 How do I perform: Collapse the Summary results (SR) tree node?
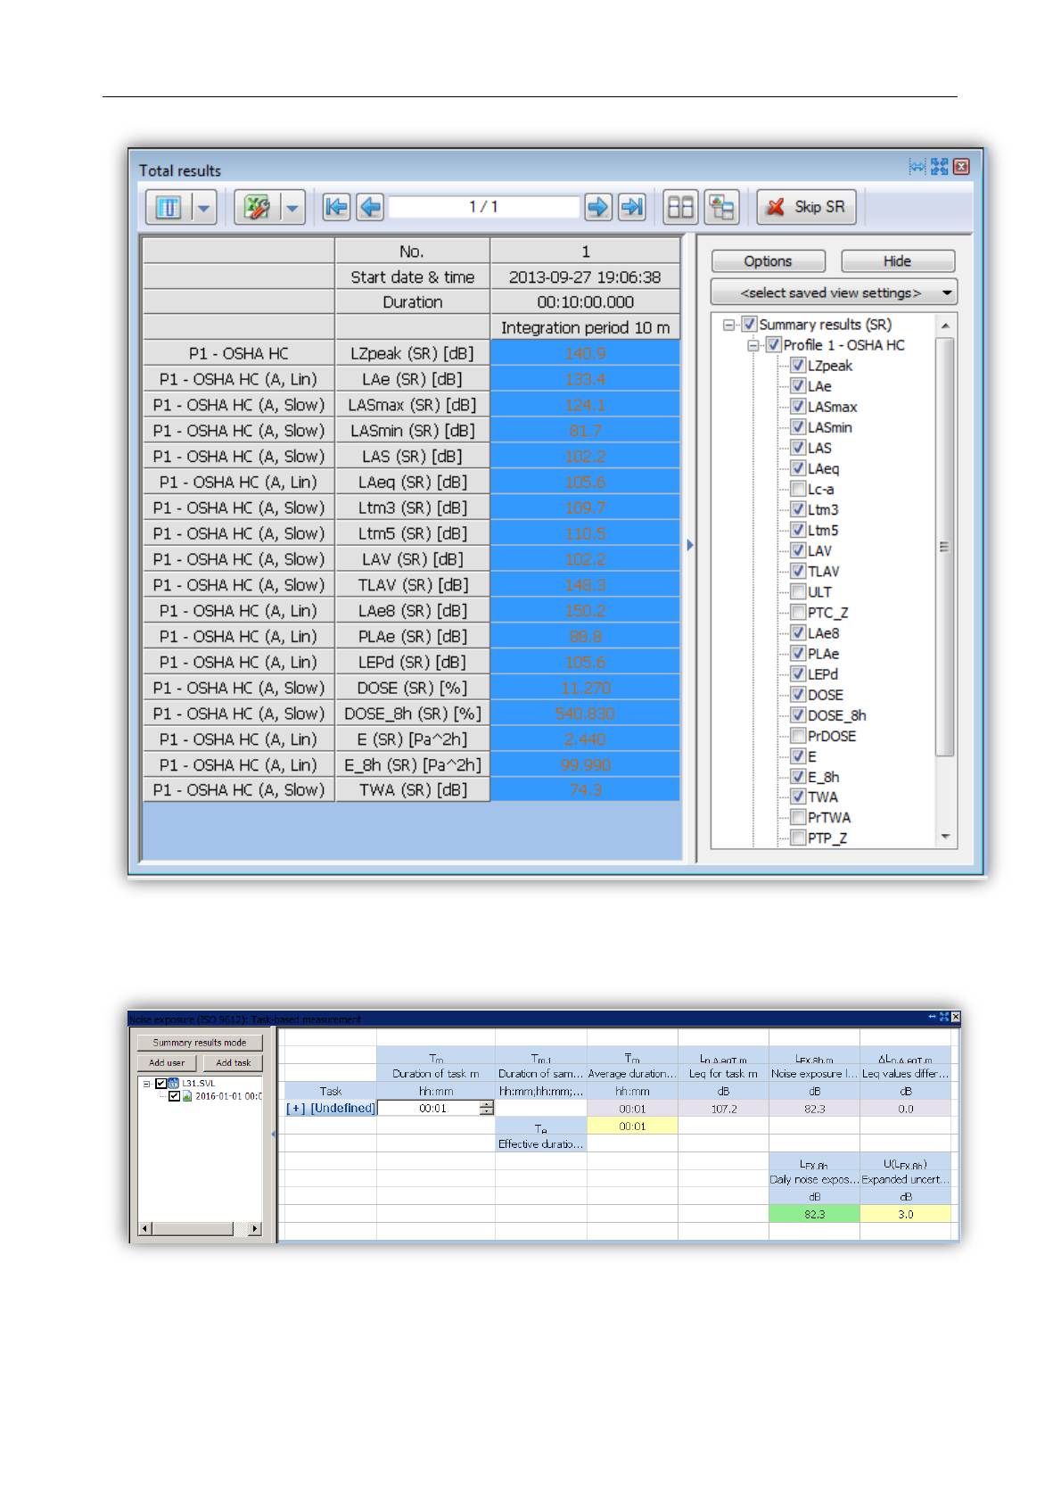pyautogui.click(x=729, y=325)
